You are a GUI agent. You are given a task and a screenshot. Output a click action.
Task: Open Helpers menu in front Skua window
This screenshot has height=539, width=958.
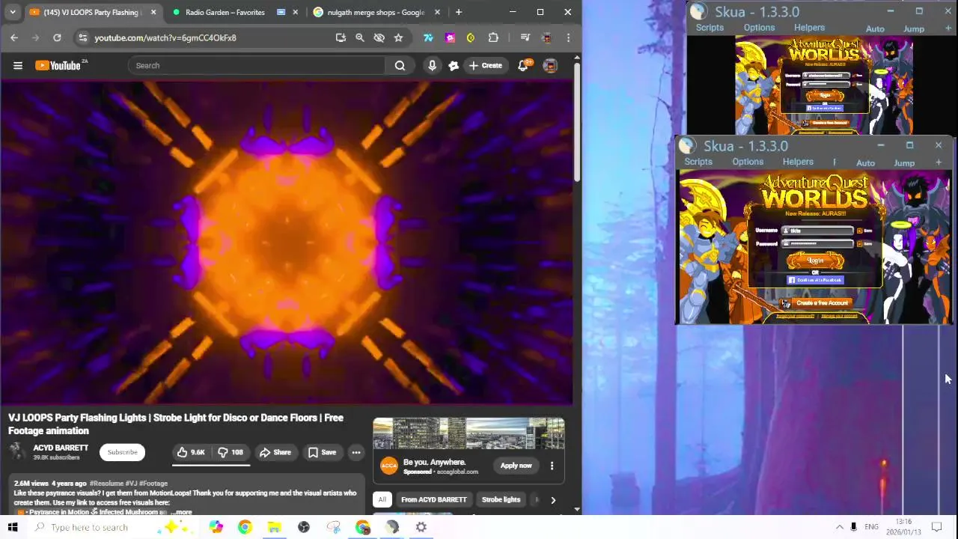[798, 162]
